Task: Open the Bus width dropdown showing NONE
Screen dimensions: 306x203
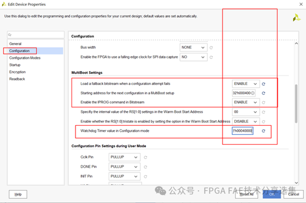Action: tap(193, 48)
